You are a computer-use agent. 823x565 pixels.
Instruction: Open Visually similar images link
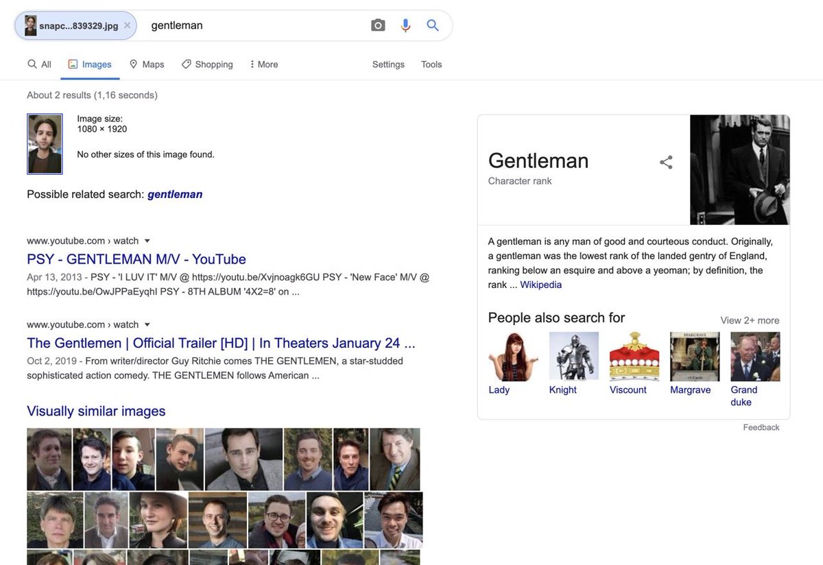click(x=96, y=411)
